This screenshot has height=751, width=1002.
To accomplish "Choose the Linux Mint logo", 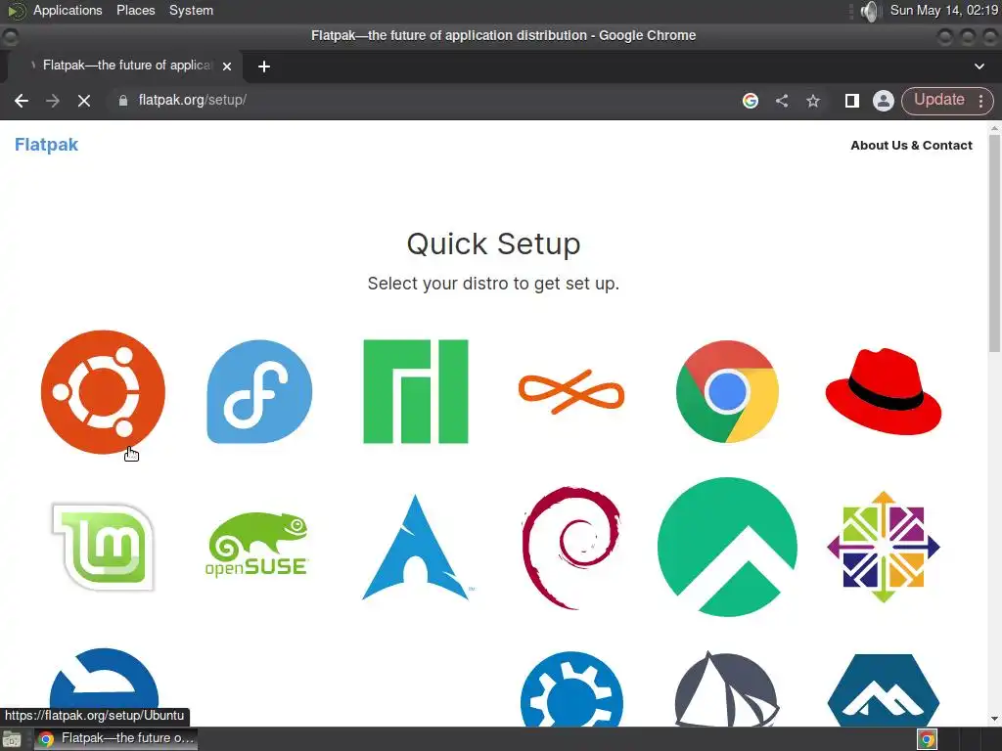I will coord(103,548).
